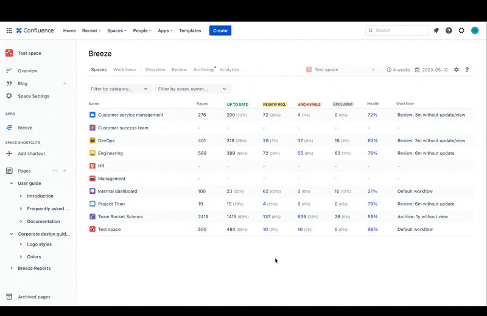Image resolution: width=487 pixels, height=316 pixels.
Task: Open the help icon in top bar
Action: coord(449,30)
